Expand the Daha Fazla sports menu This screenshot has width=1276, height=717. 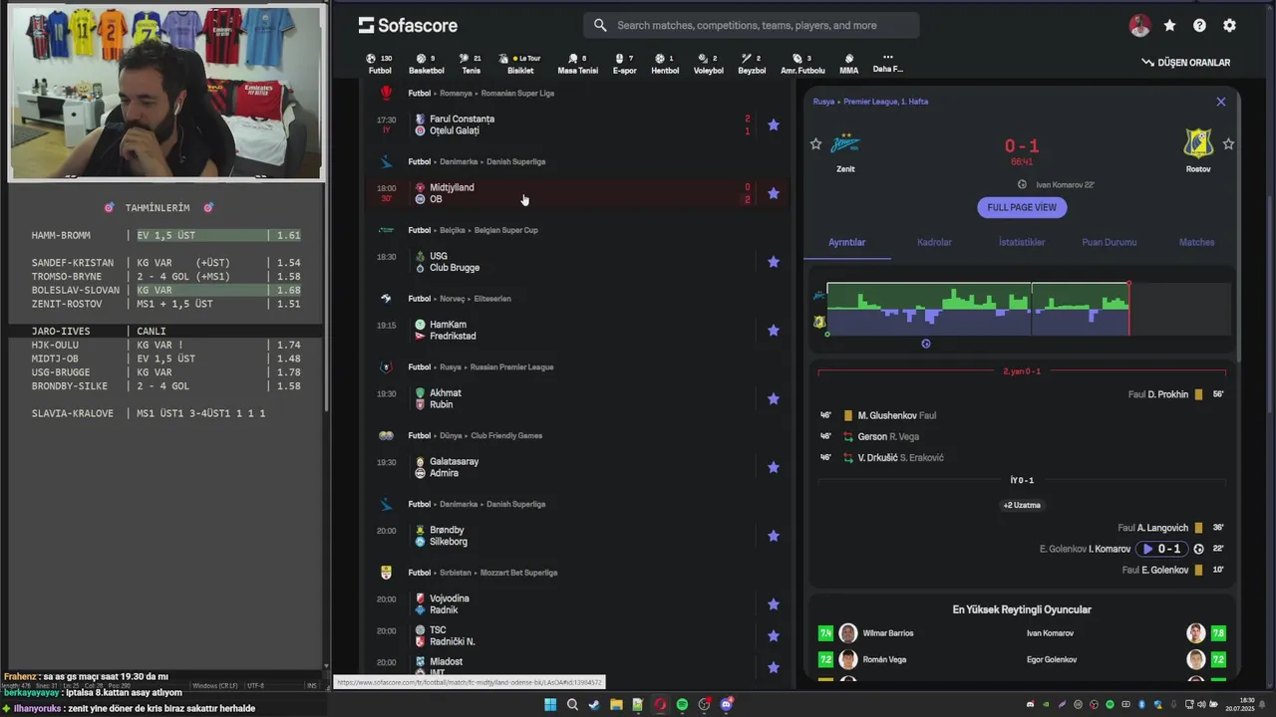[x=887, y=63]
